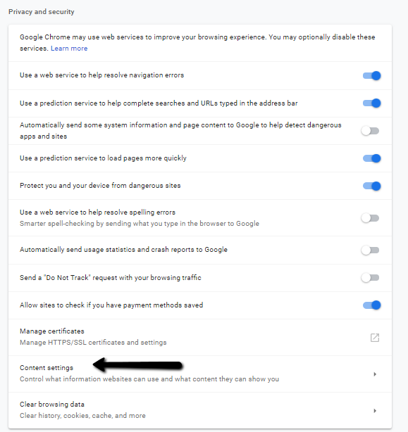
Task: Enable sending system information to Google
Action: point(370,131)
